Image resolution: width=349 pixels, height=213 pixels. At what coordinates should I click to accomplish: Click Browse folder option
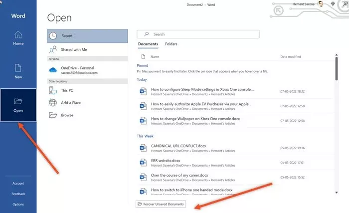[x=87, y=115]
